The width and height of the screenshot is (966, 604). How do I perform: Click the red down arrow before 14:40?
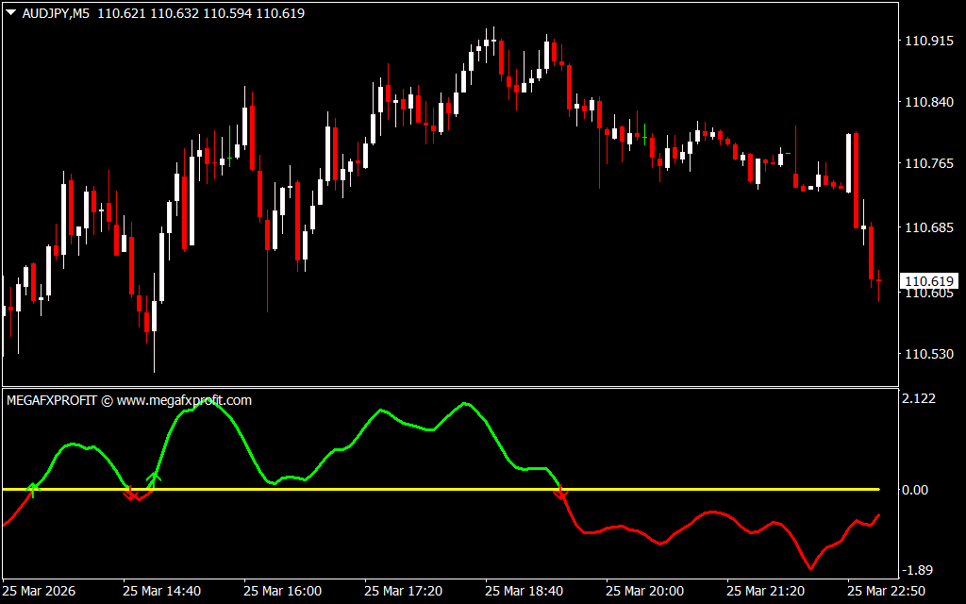coord(131,494)
